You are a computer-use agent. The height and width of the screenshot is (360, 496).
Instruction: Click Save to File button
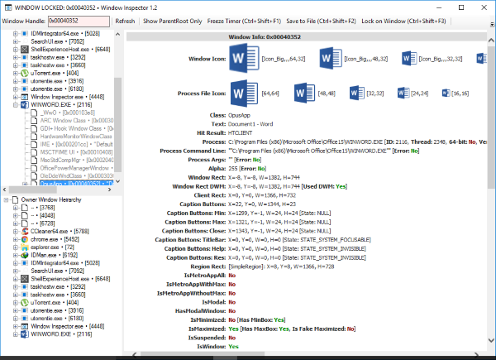[x=321, y=22]
